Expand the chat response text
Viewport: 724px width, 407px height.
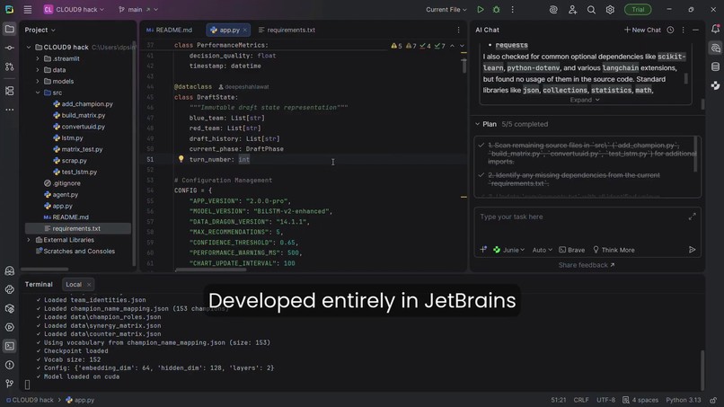[x=584, y=100]
